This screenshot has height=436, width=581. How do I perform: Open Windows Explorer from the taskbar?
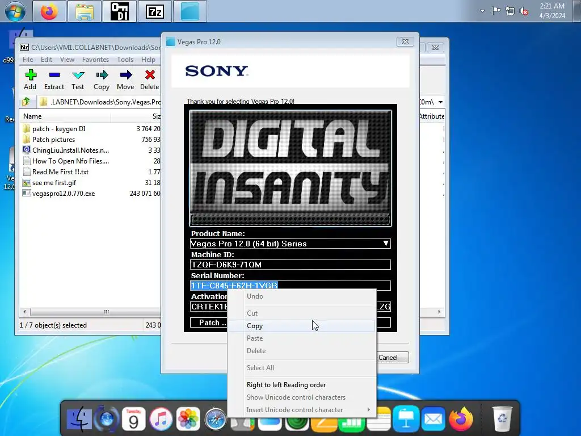click(84, 11)
